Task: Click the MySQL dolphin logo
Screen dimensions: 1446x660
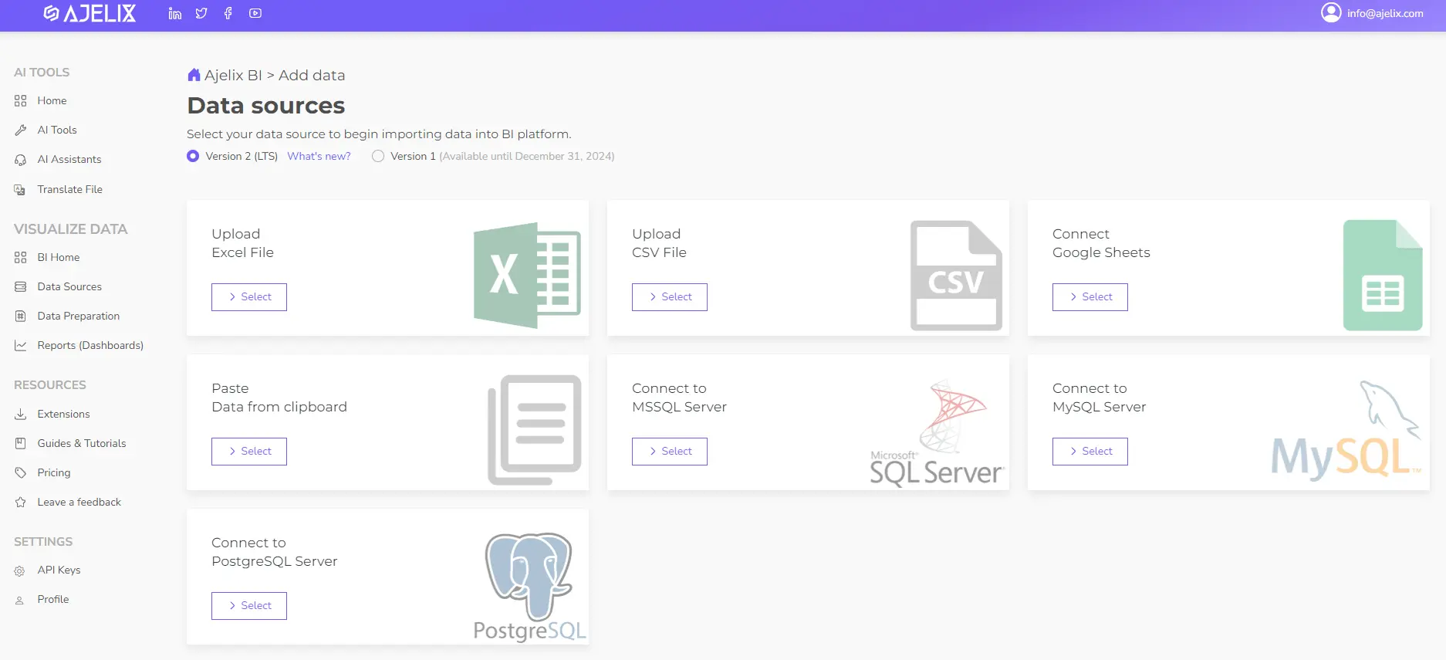Action: coord(1346,430)
